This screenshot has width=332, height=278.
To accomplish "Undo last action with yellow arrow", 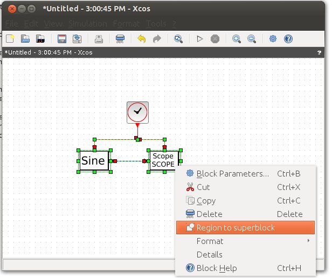I will [x=142, y=39].
